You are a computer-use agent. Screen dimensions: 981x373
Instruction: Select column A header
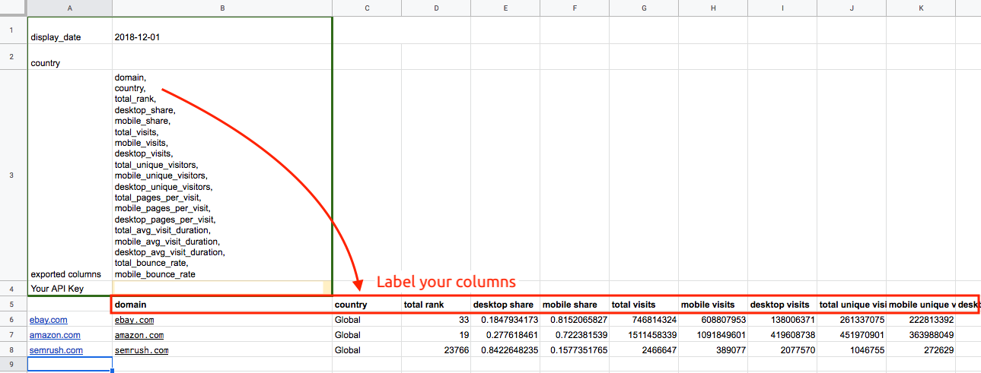[70, 8]
